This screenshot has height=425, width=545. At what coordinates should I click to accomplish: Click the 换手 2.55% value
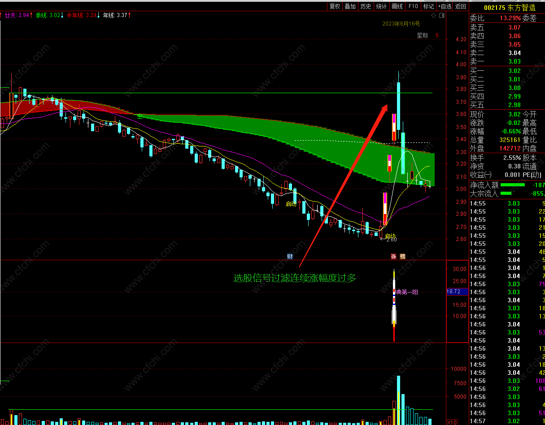(512, 158)
